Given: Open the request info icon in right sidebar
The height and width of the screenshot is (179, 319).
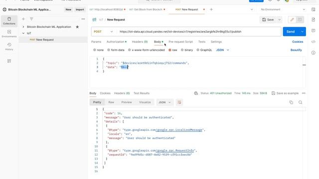Looking at the screenshot, I should click(x=314, y=53).
